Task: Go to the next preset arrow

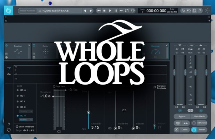Action: tap(91, 11)
